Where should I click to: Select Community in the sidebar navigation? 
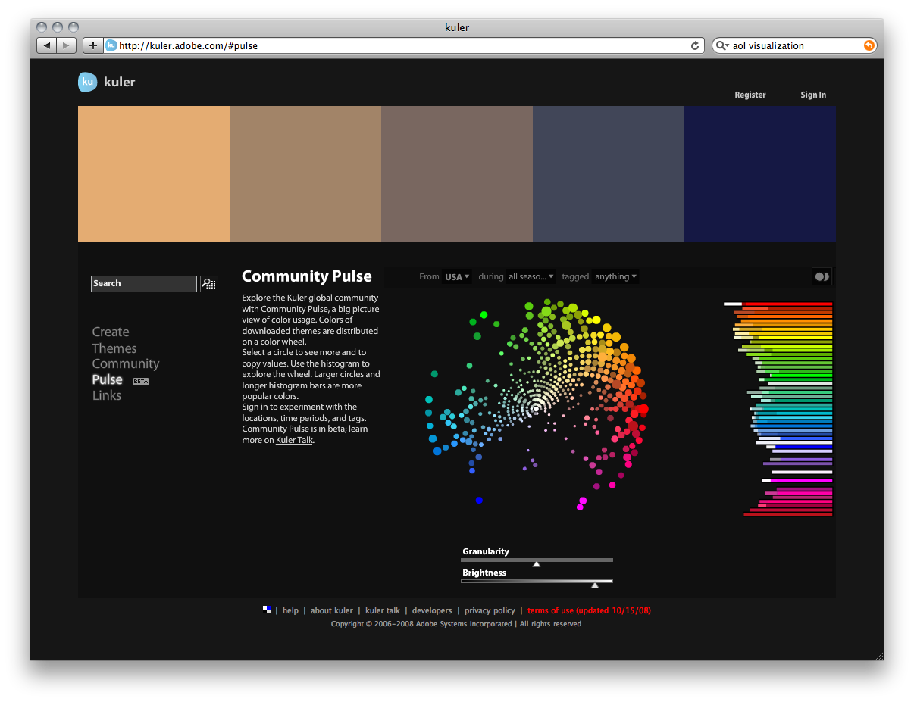point(126,363)
